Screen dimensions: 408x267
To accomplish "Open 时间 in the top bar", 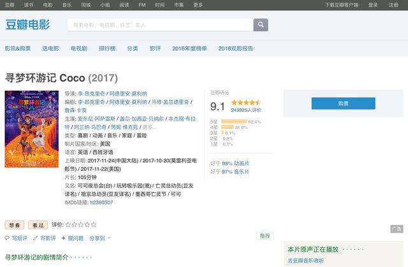I will 160,4.
